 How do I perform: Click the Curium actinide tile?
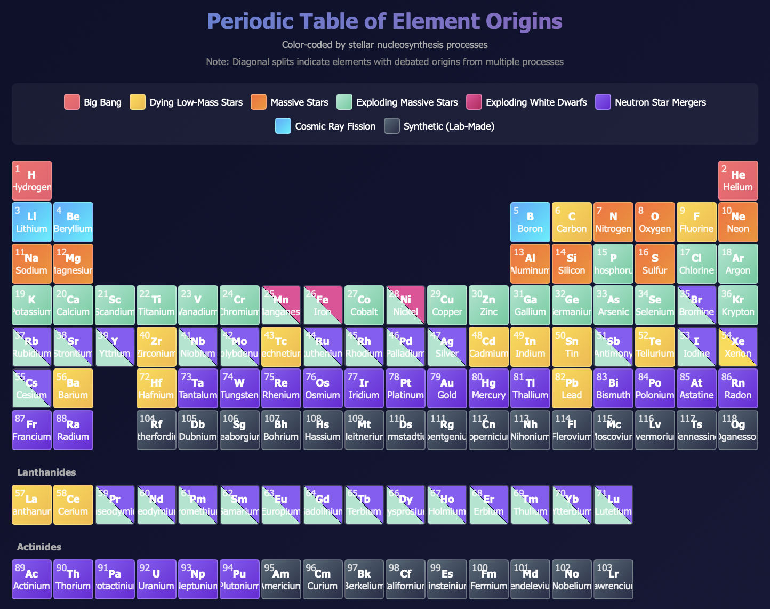(323, 580)
